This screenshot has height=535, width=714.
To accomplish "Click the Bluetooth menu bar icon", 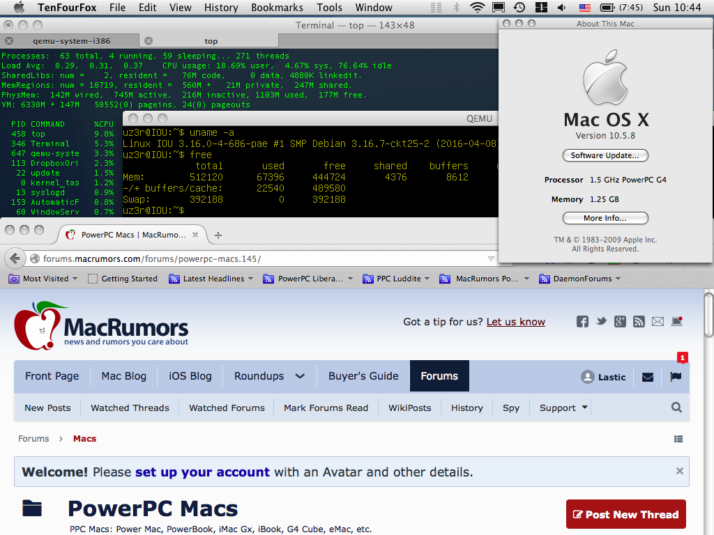I will click(x=456, y=7).
